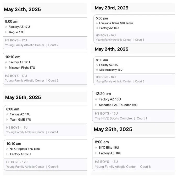The height and width of the screenshot is (178, 178).
Task: Open the Manatee PAL Thunder 16U team
Action: [118, 105]
